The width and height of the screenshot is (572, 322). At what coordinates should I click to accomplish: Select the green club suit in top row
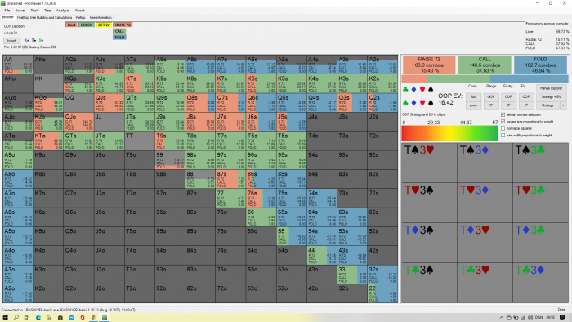pos(405,89)
